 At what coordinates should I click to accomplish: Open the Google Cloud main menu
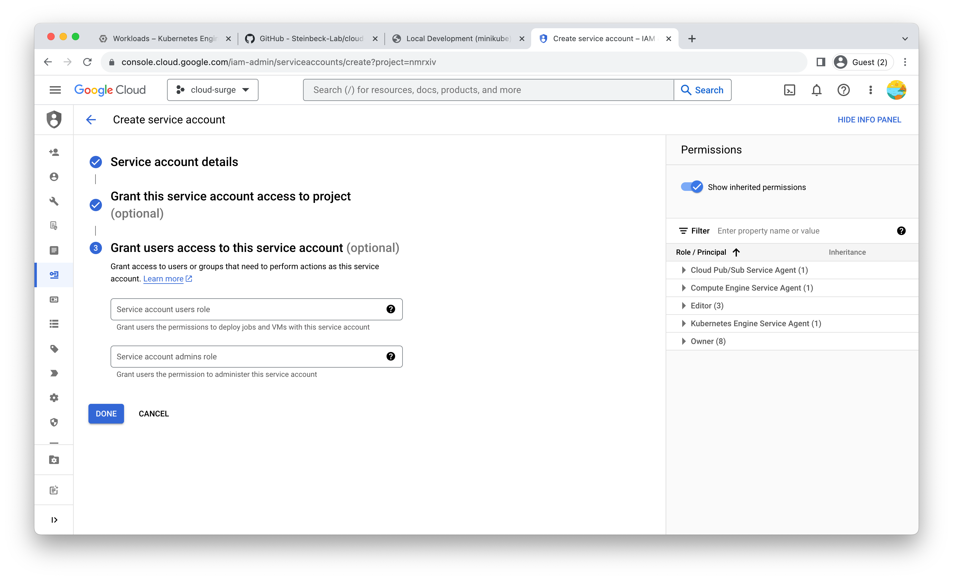click(x=56, y=89)
